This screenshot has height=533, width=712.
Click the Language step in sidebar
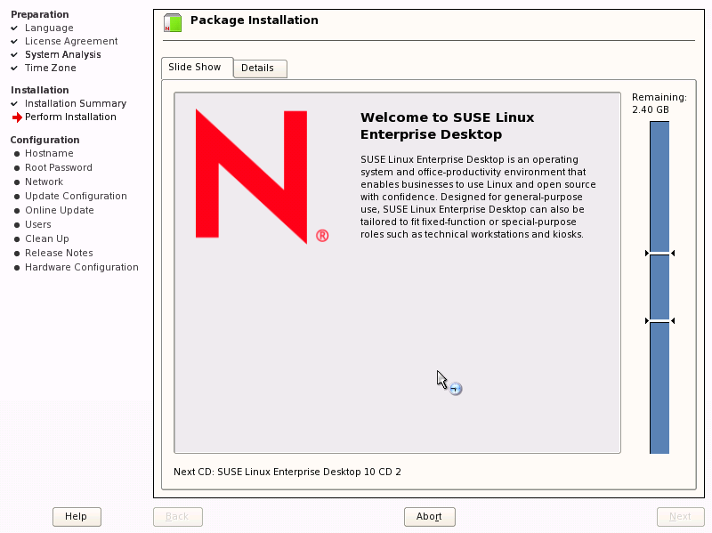(49, 28)
